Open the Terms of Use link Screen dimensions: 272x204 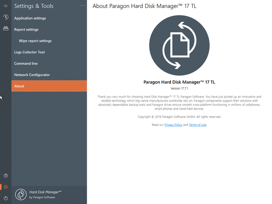click(x=198, y=125)
